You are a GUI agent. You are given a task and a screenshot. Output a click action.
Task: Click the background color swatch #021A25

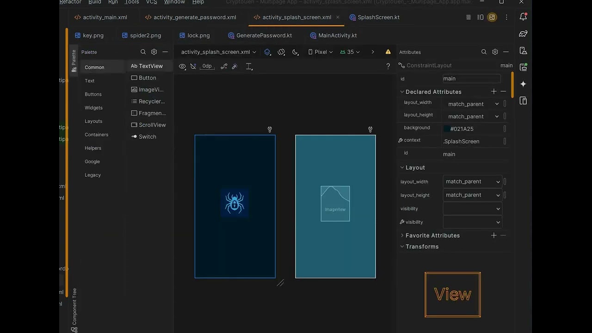446,129
